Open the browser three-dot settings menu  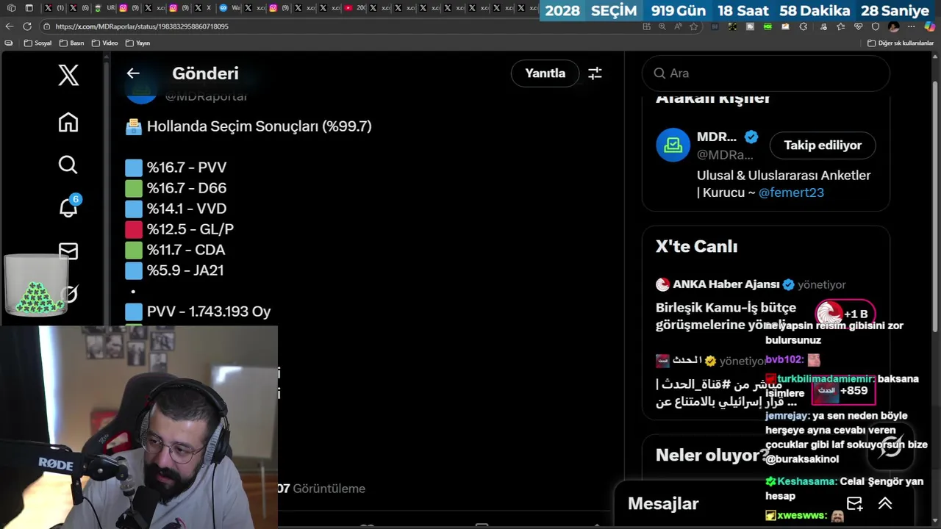click(912, 26)
